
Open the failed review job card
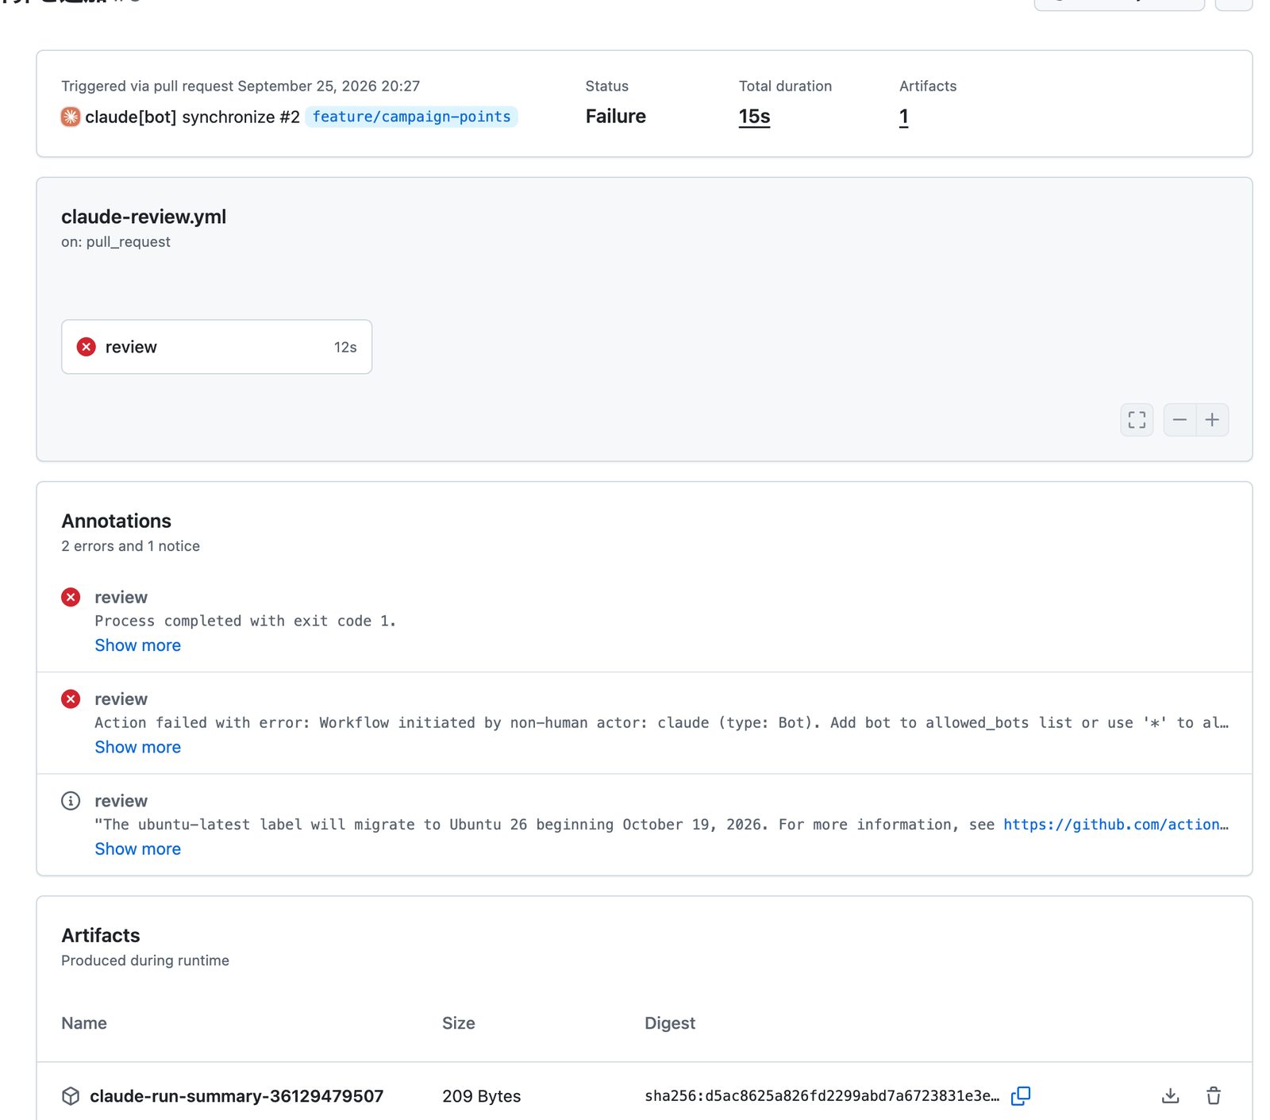click(217, 347)
